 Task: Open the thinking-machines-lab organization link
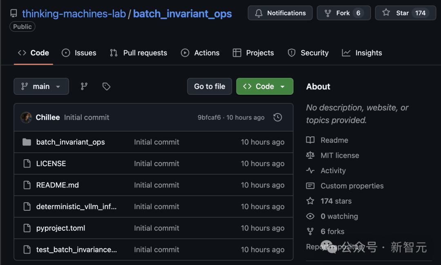(74, 13)
